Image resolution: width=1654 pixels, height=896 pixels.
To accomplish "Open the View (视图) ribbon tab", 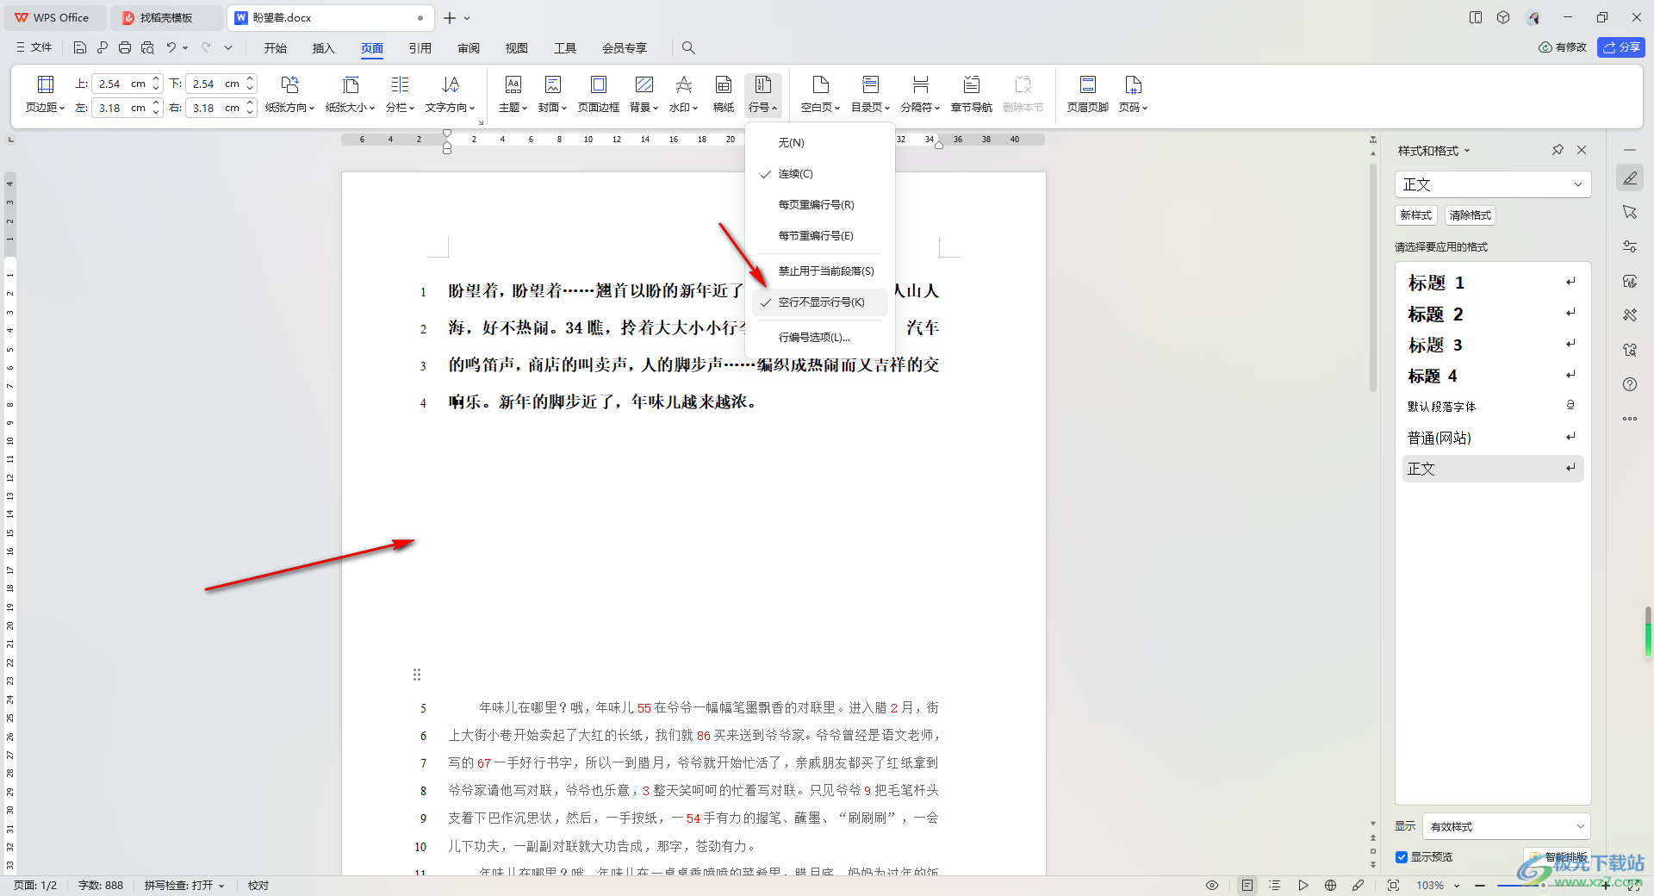I will tap(517, 48).
